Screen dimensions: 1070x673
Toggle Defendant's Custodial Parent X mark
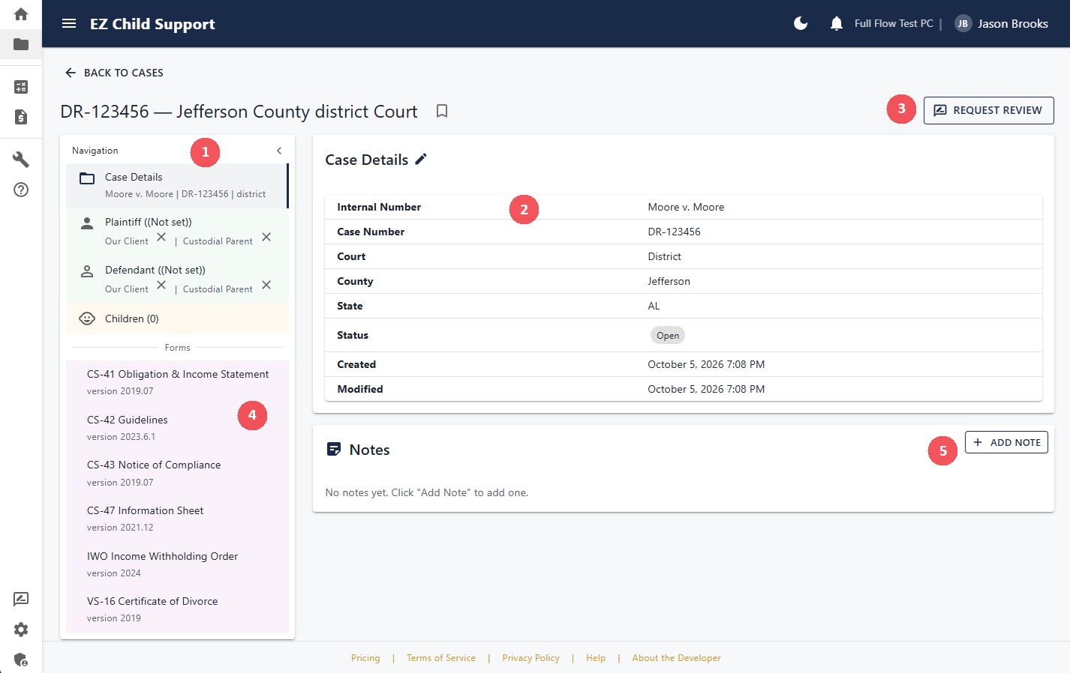click(x=266, y=285)
